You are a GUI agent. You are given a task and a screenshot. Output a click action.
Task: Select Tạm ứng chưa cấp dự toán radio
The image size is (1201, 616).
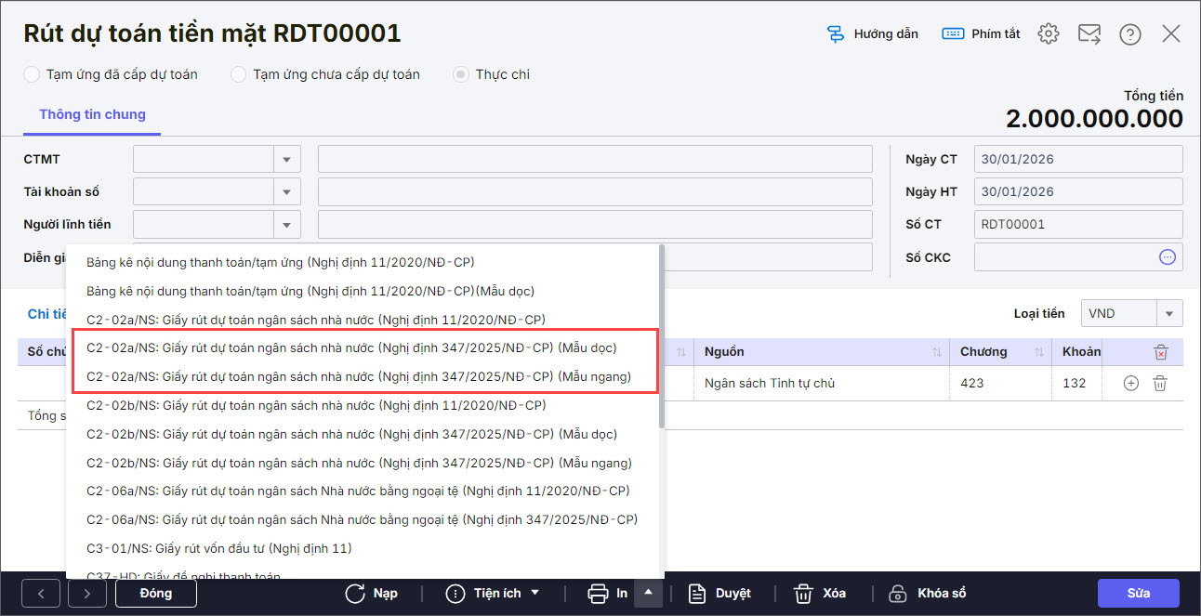(x=239, y=74)
